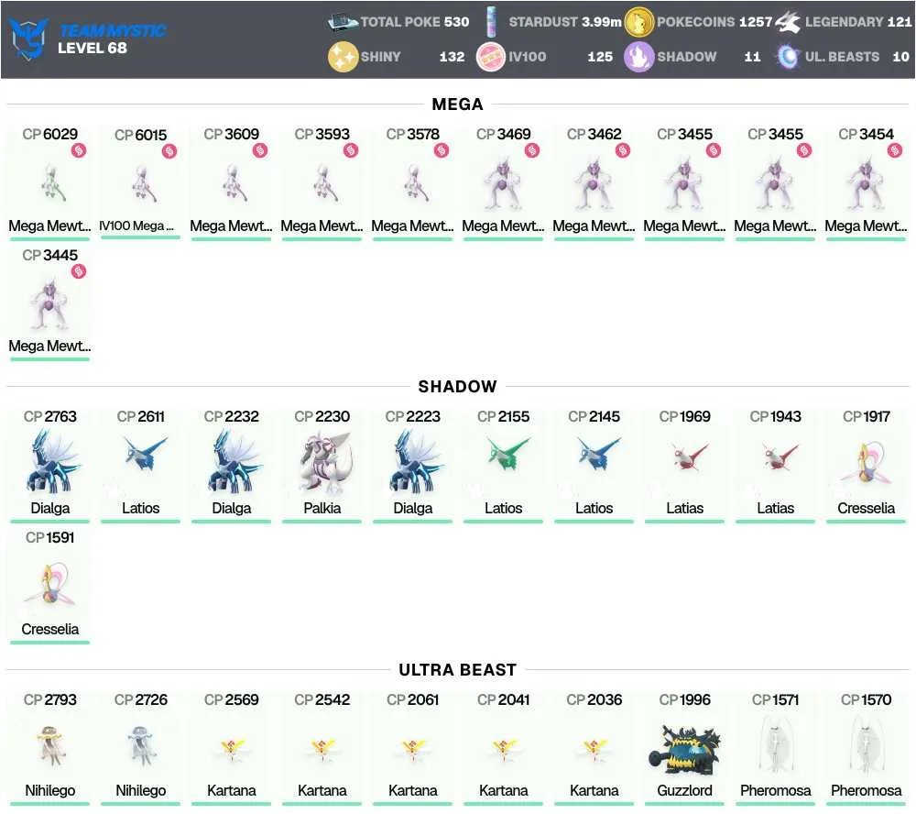Click the Shadow count 11

coord(752,57)
